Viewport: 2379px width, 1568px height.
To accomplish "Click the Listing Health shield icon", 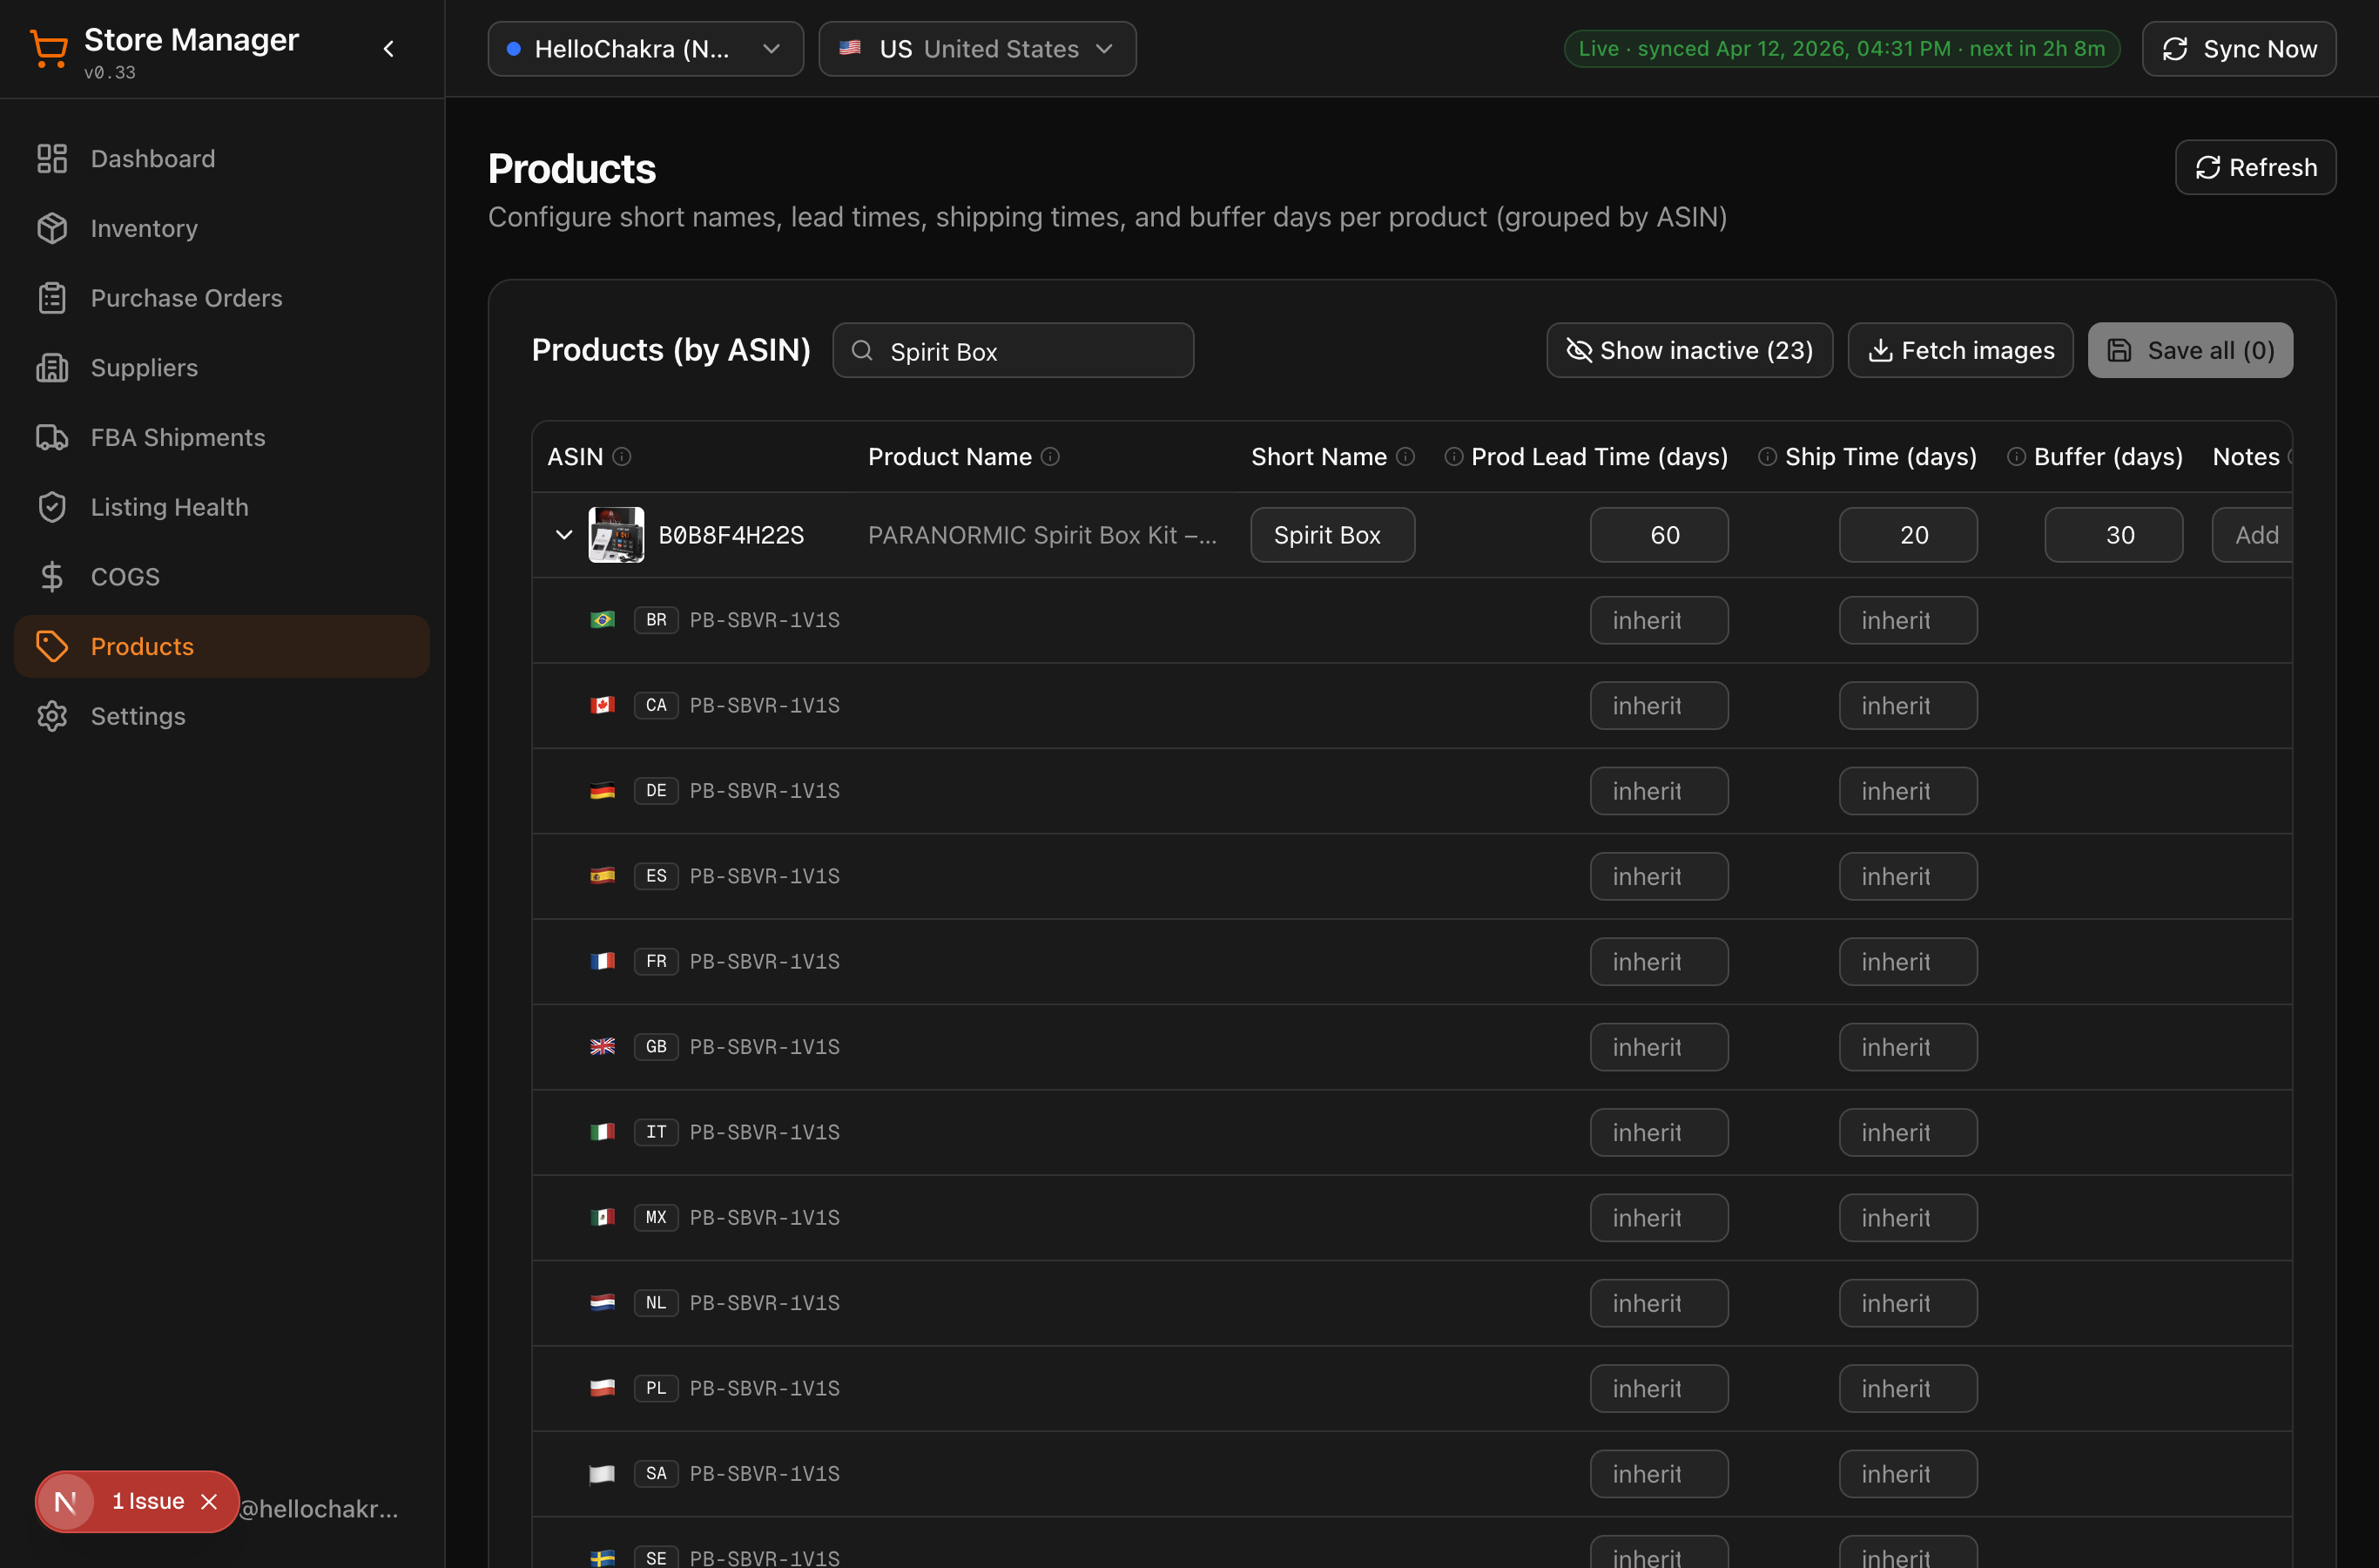I will [x=52, y=507].
